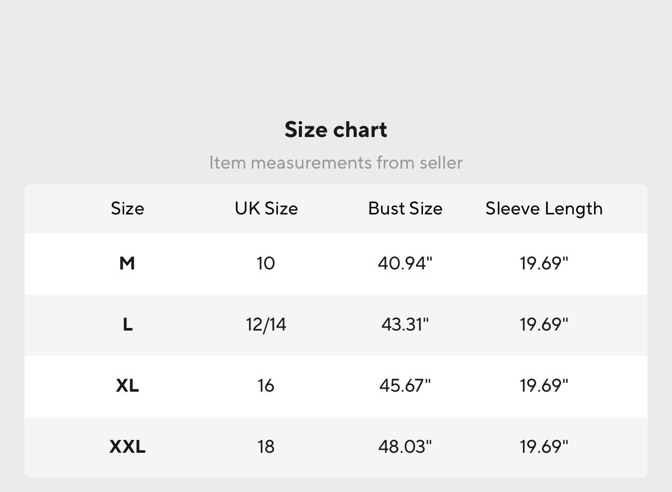Click the 40.94" bust measurement

(405, 263)
